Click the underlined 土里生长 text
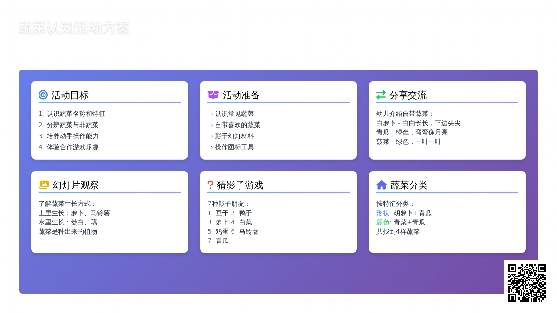 click(x=52, y=213)
